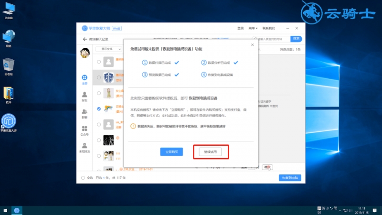Click the search content input field

pyautogui.click(x=271, y=39)
